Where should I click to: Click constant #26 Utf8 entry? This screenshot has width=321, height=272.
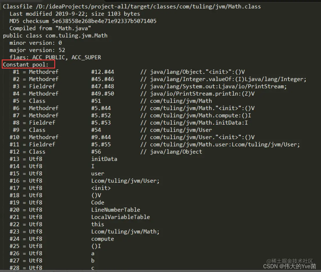(x=52, y=253)
